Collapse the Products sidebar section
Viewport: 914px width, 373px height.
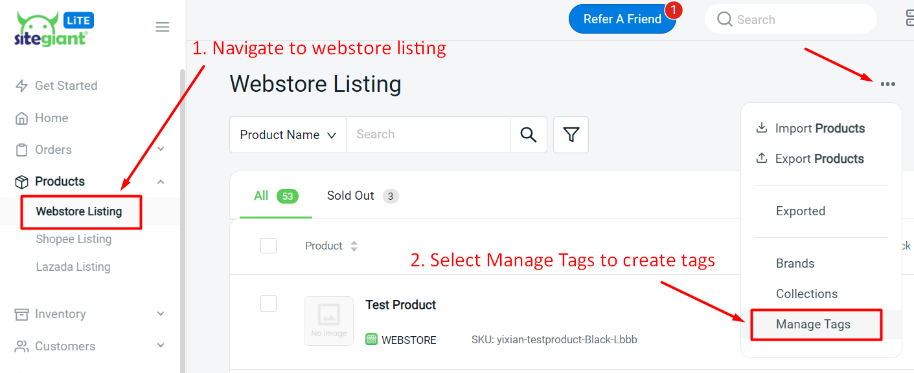coord(161,182)
